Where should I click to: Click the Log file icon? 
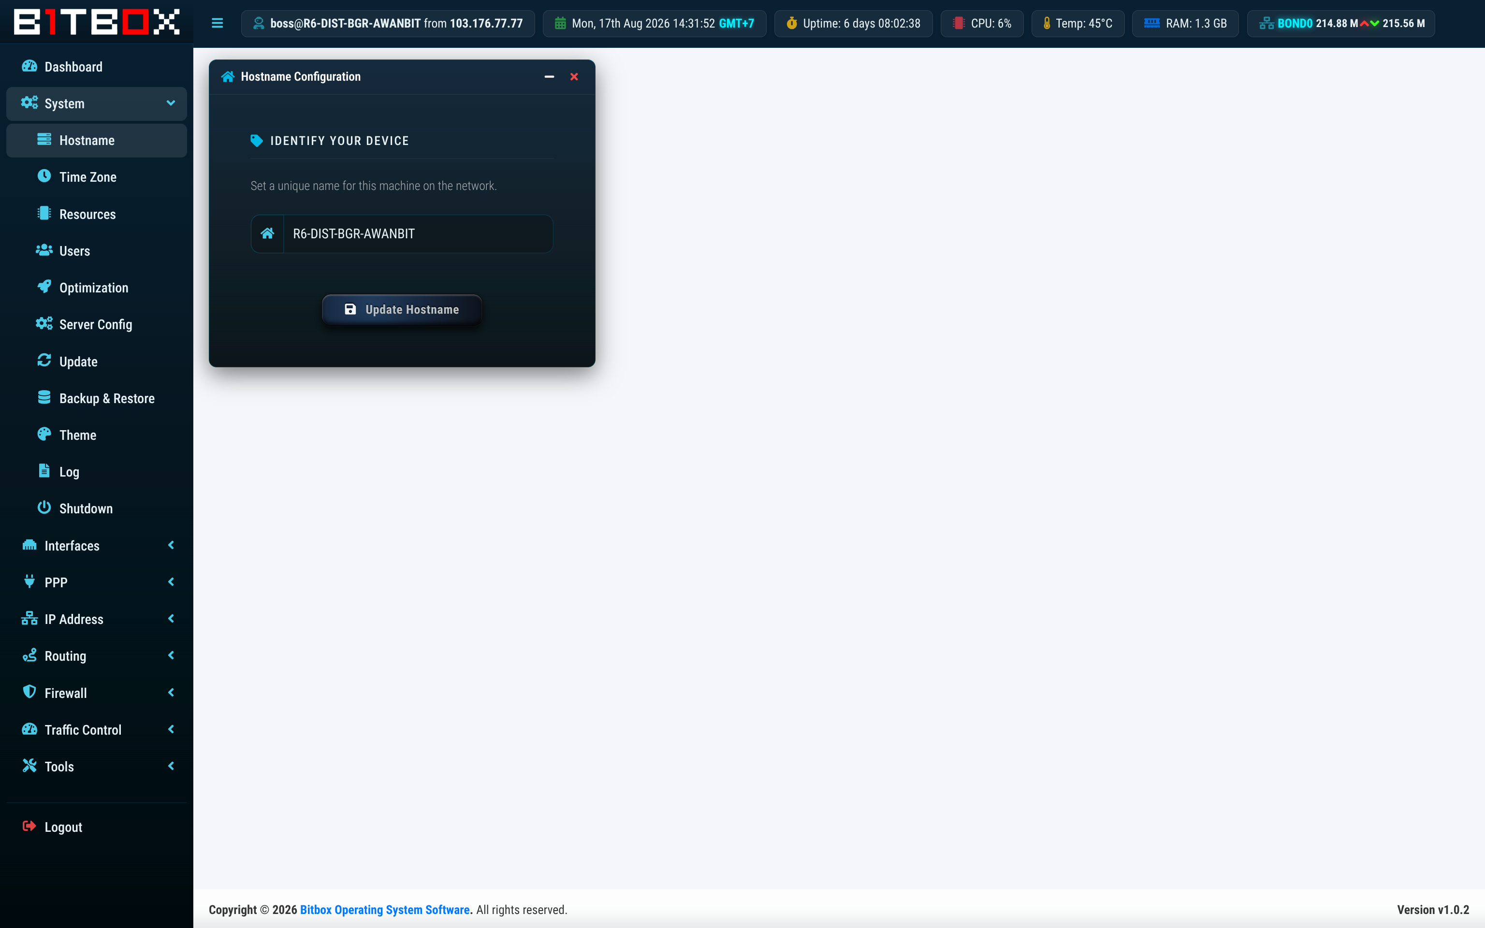pyautogui.click(x=44, y=471)
